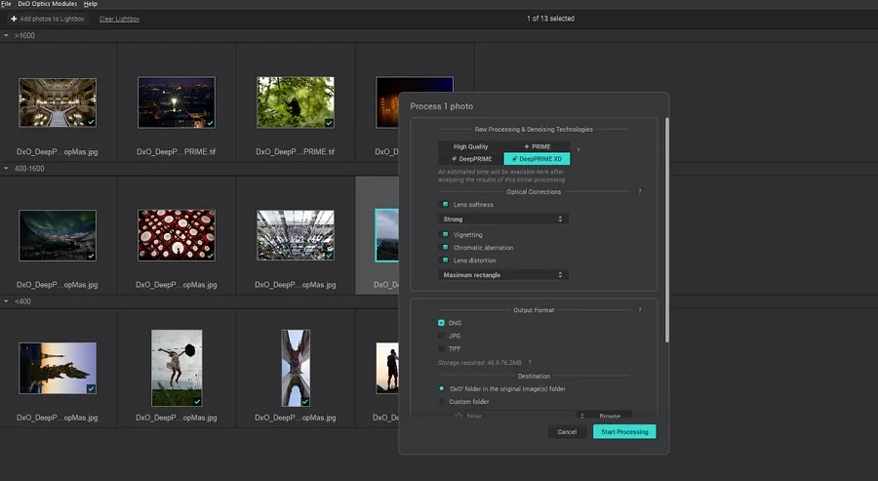Check the JPG output format

coord(441,336)
